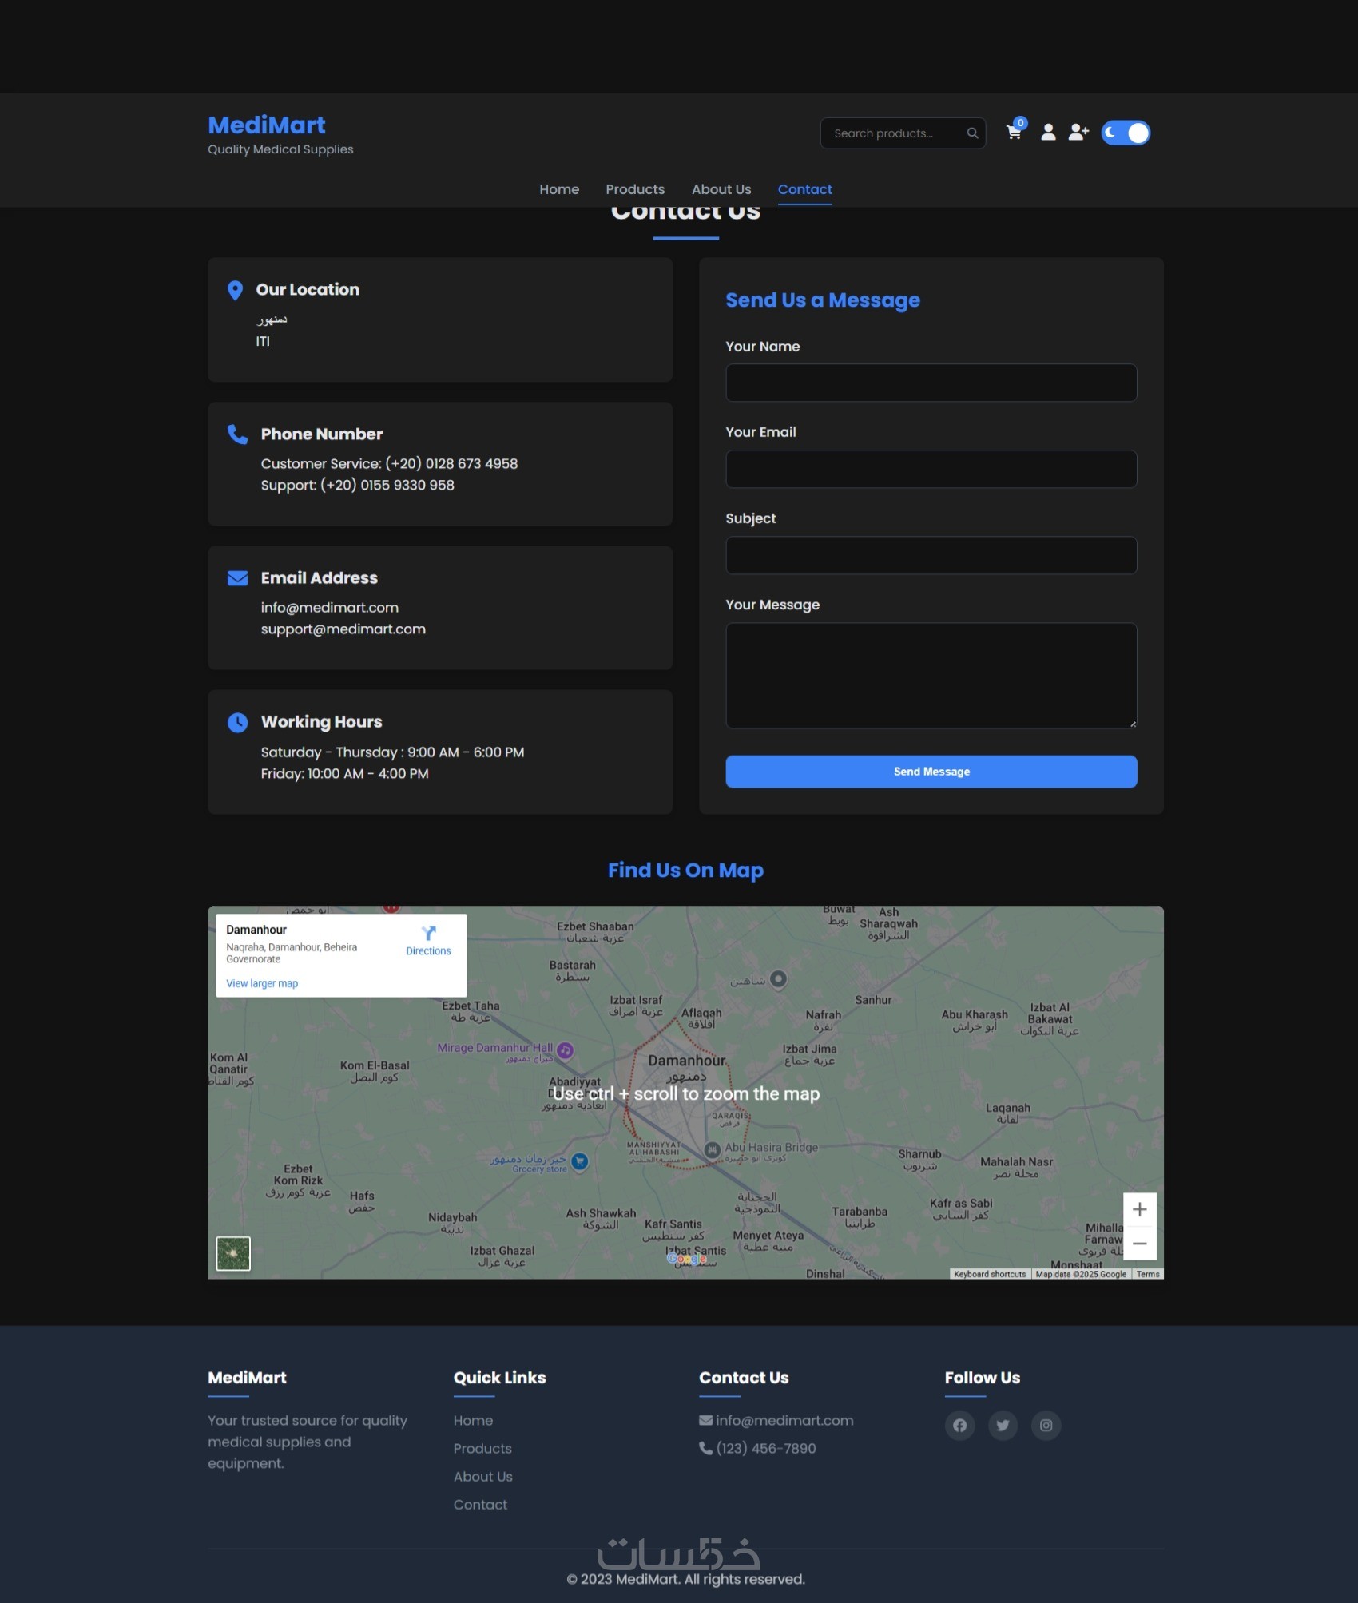Click the Send Us a Message heading
Screen dimensions: 1358x1603
point(822,300)
